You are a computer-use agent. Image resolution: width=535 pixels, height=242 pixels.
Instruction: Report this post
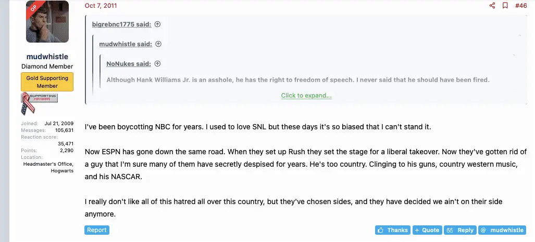pyautogui.click(x=96, y=230)
